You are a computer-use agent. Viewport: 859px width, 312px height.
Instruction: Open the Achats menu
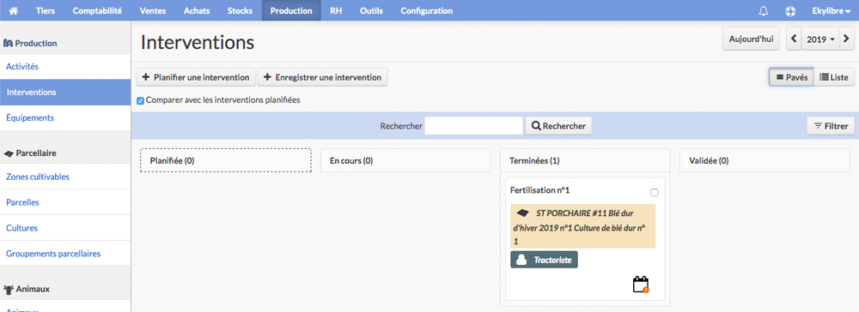point(197,10)
